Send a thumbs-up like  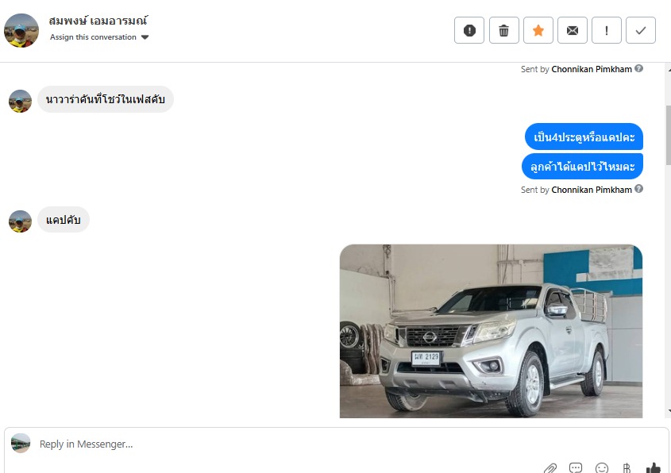[x=654, y=468]
